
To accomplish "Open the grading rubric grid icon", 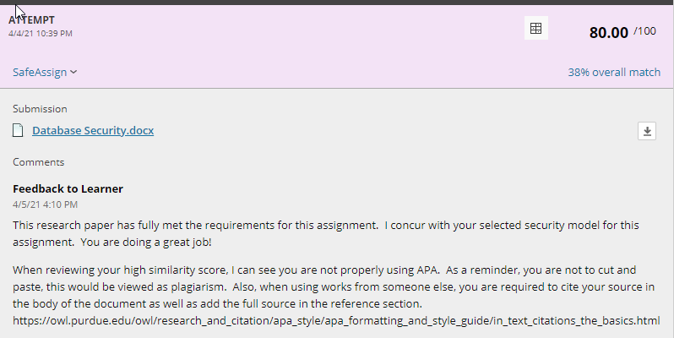I will point(536,29).
